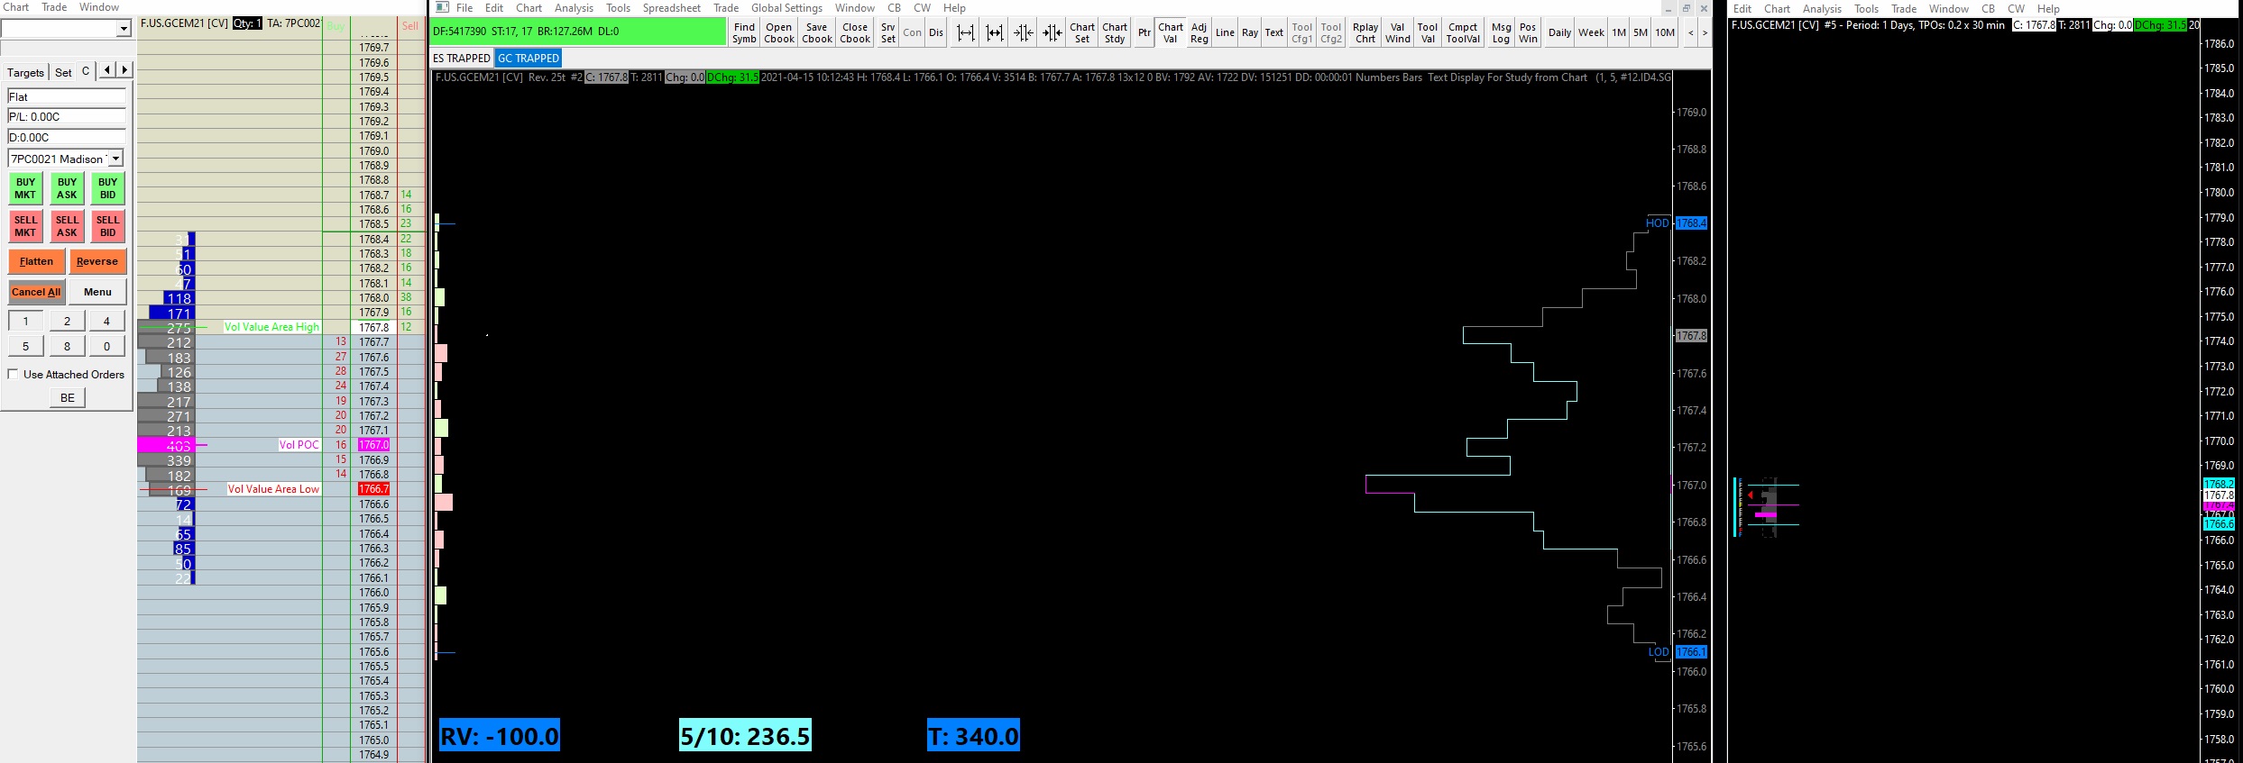Switch to the C tab
2243x763 pixels.
[x=86, y=70]
